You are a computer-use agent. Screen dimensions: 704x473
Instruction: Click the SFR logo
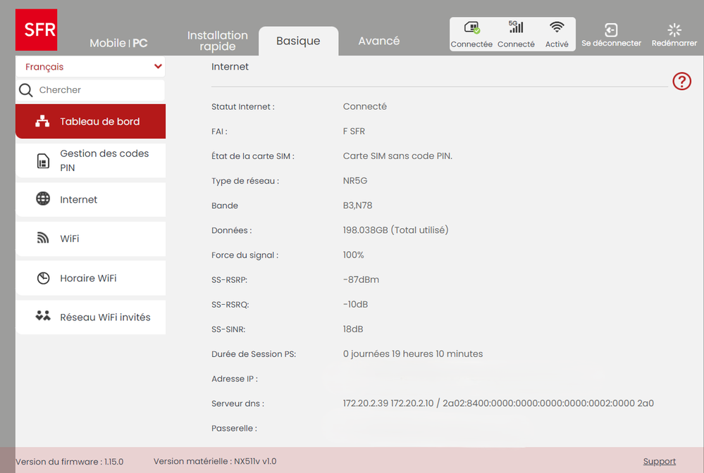tap(36, 30)
